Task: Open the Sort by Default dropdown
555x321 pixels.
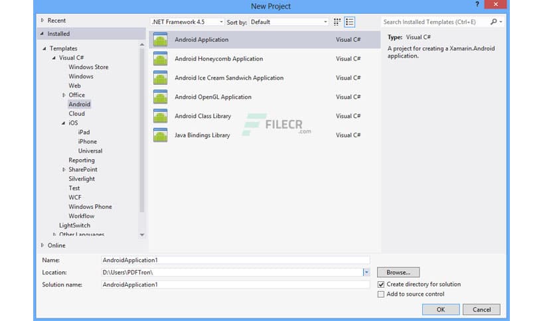Action: coord(289,22)
